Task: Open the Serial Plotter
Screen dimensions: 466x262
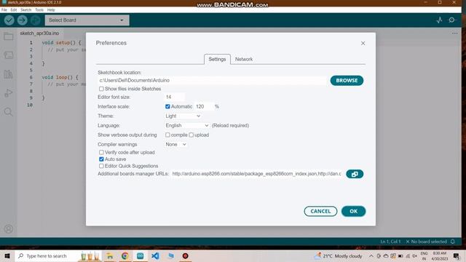Action: point(439,20)
